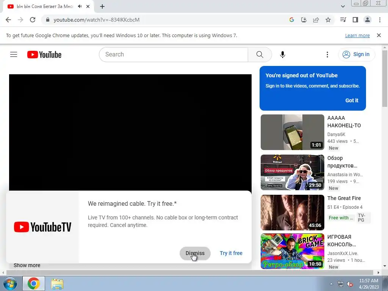
Task: Follow the Learn more link
Action: (x=357, y=35)
